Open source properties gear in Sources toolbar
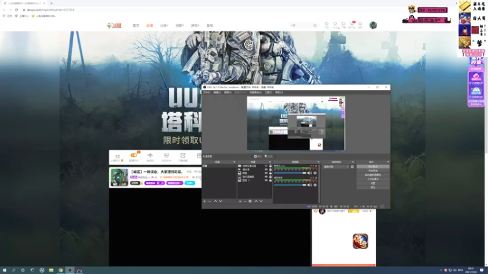488x274 pixels. [x=250, y=202]
